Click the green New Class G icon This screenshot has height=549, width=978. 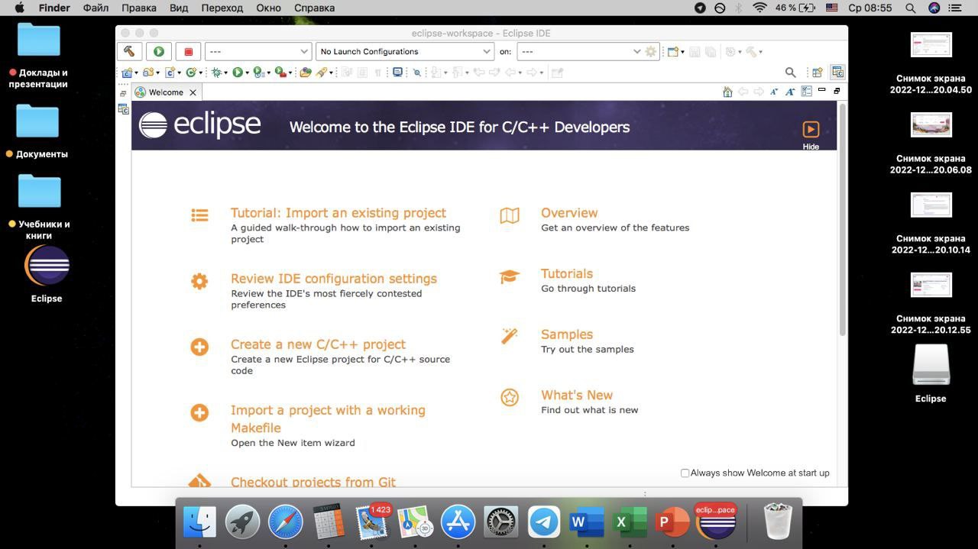tap(190, 73)
